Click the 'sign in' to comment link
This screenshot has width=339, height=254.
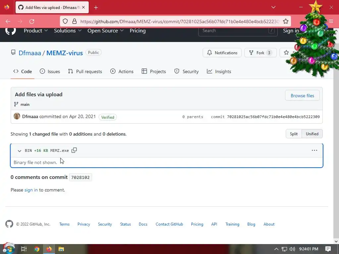click(31, 190)
